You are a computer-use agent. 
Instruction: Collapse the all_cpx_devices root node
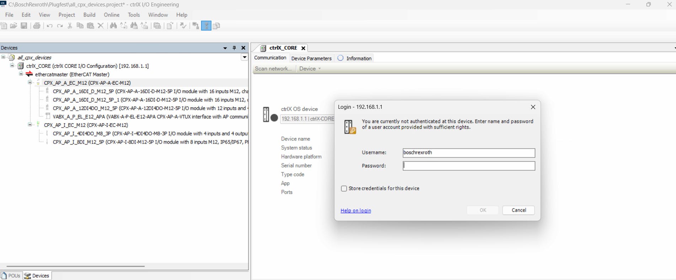coord(3,57)
